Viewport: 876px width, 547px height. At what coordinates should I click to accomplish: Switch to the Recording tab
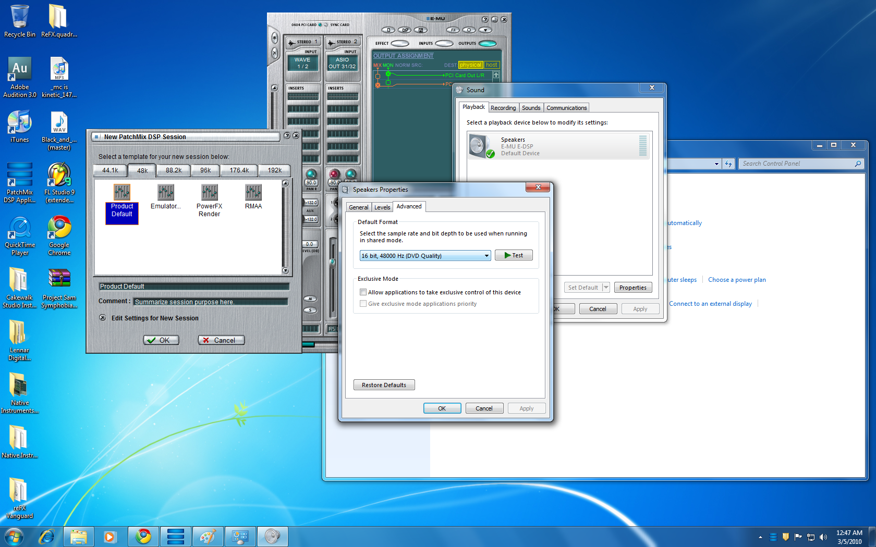503,107
